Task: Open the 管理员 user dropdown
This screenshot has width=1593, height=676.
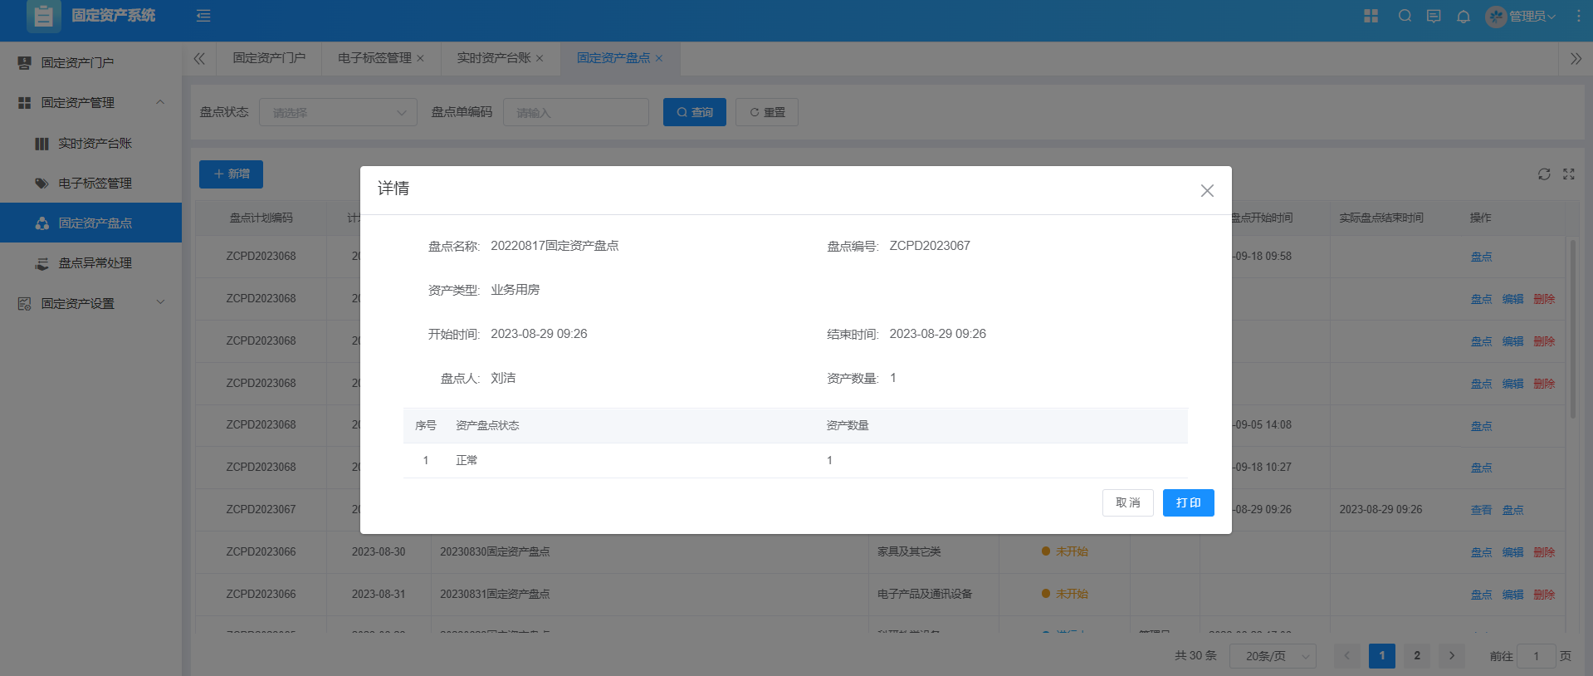Action: pyautogui.click(x=1522, y=17)
